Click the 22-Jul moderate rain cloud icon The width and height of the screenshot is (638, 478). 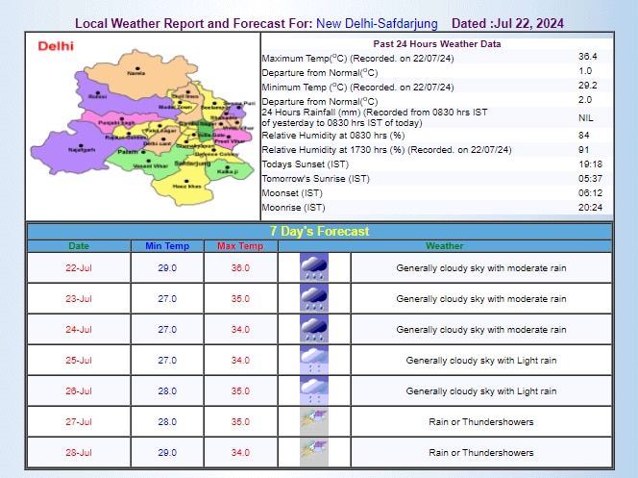[313, 267]
